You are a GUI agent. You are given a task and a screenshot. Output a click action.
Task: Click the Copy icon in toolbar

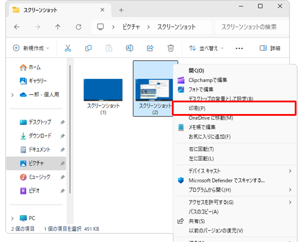pos(88,48)
